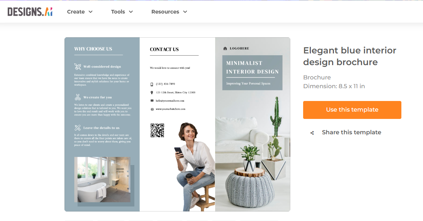
Task: Click the phone icon next to (123) 456-7890
Action: click(152, 83)
